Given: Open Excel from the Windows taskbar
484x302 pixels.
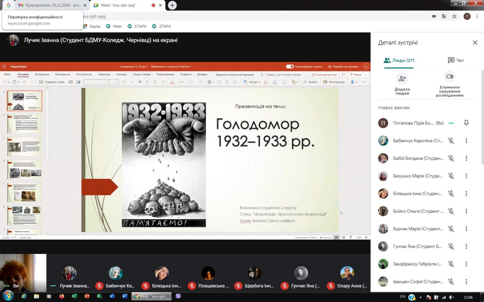Looking at the screenshot, I should (74, 296).
